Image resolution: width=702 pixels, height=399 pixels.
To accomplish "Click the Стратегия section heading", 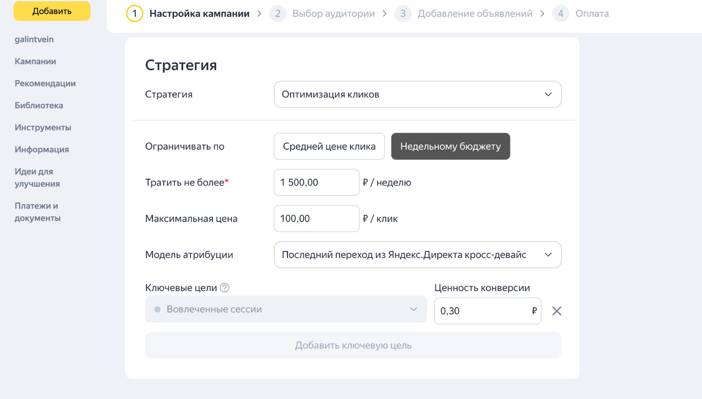I will click(x=181, y=65).
